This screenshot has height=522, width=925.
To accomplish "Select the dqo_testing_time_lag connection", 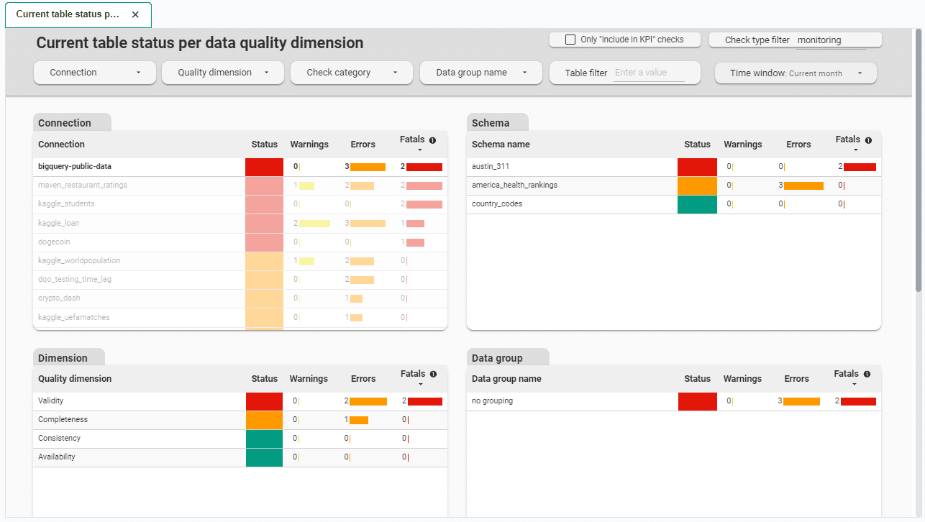I will [x=240, y=280].
